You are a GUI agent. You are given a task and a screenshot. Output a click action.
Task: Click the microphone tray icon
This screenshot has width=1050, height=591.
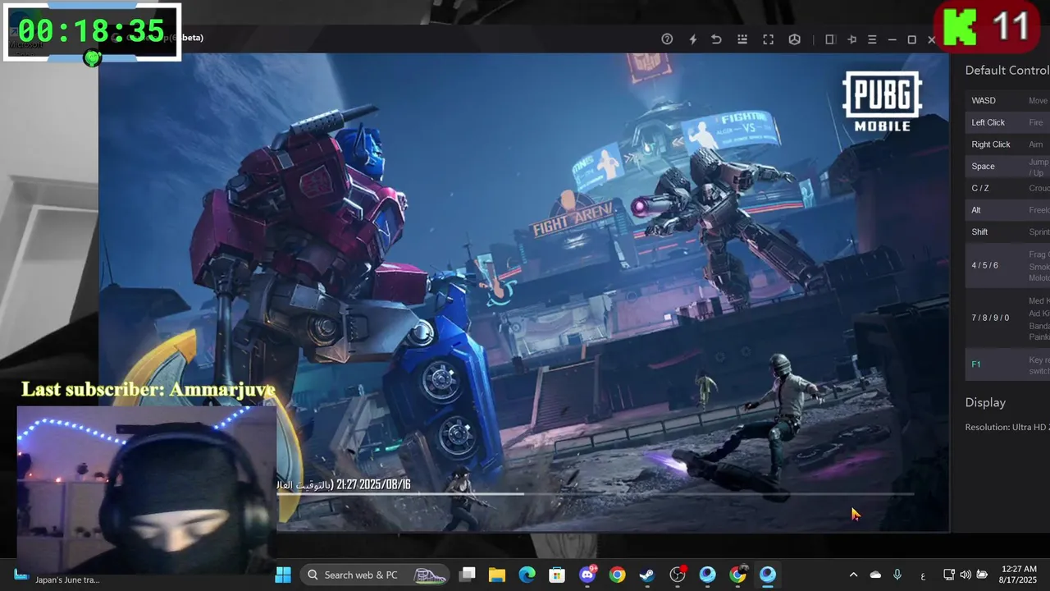click(897, 575)
